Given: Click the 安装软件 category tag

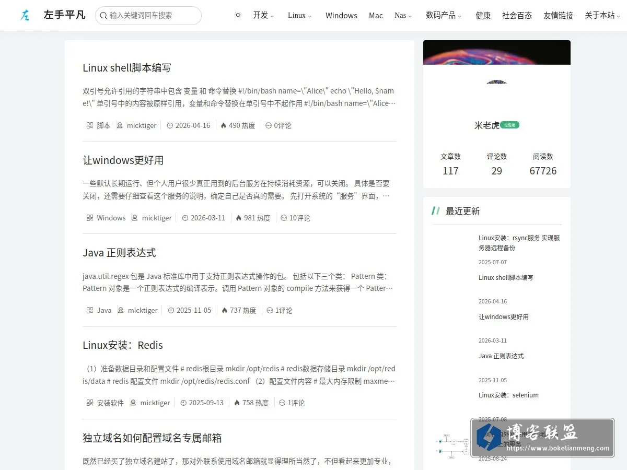Looking at the screenshot, I should (110, 403).
